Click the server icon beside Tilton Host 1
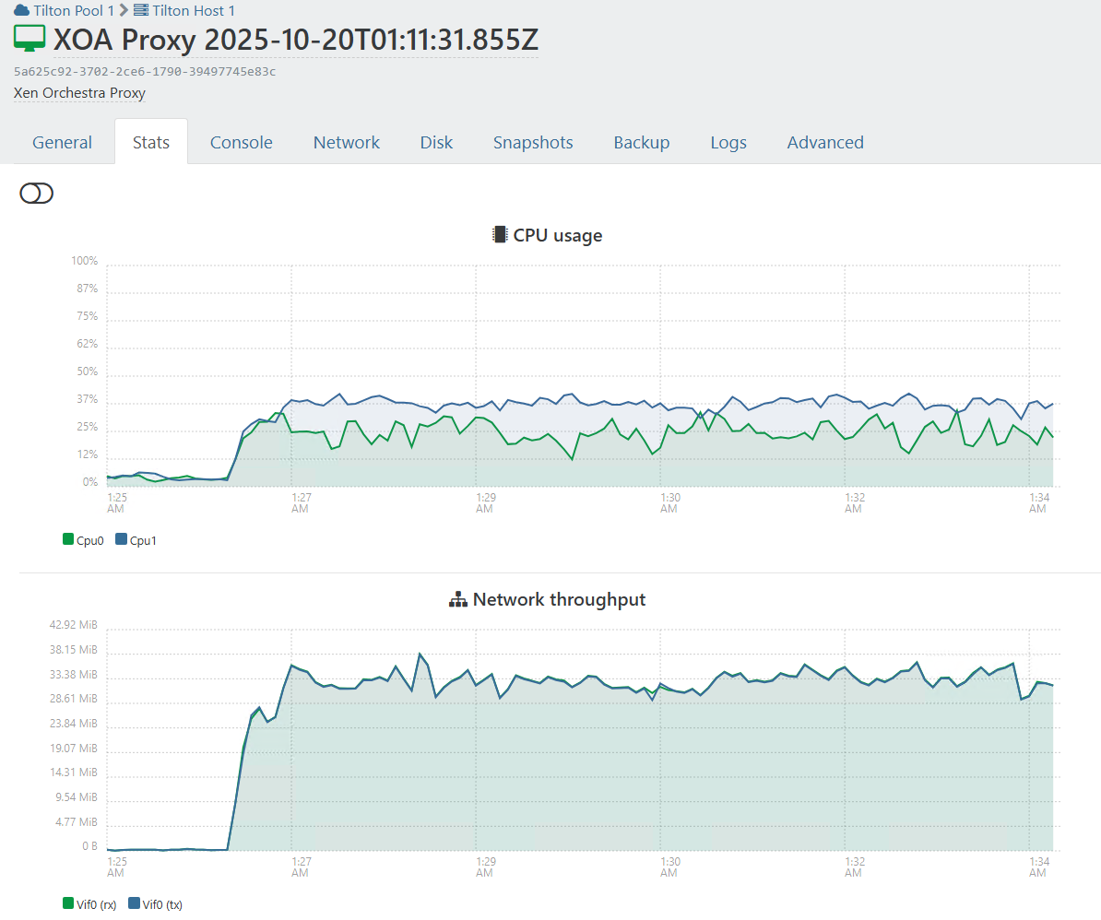This screenshot has height=920, width=1101. click(x=141, y=11)
